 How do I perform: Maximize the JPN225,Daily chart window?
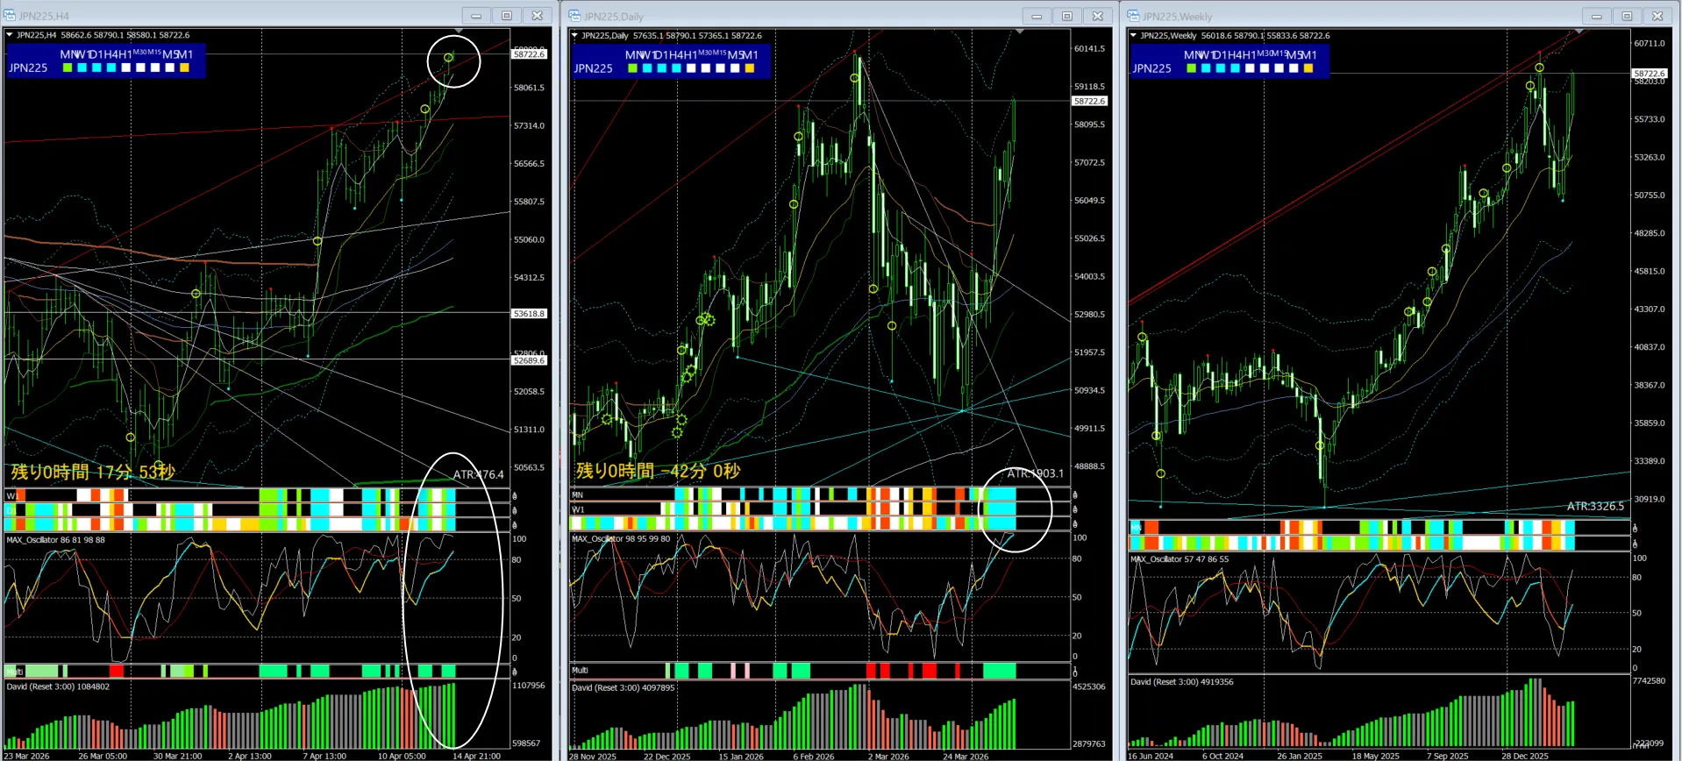pos(1067,16)
